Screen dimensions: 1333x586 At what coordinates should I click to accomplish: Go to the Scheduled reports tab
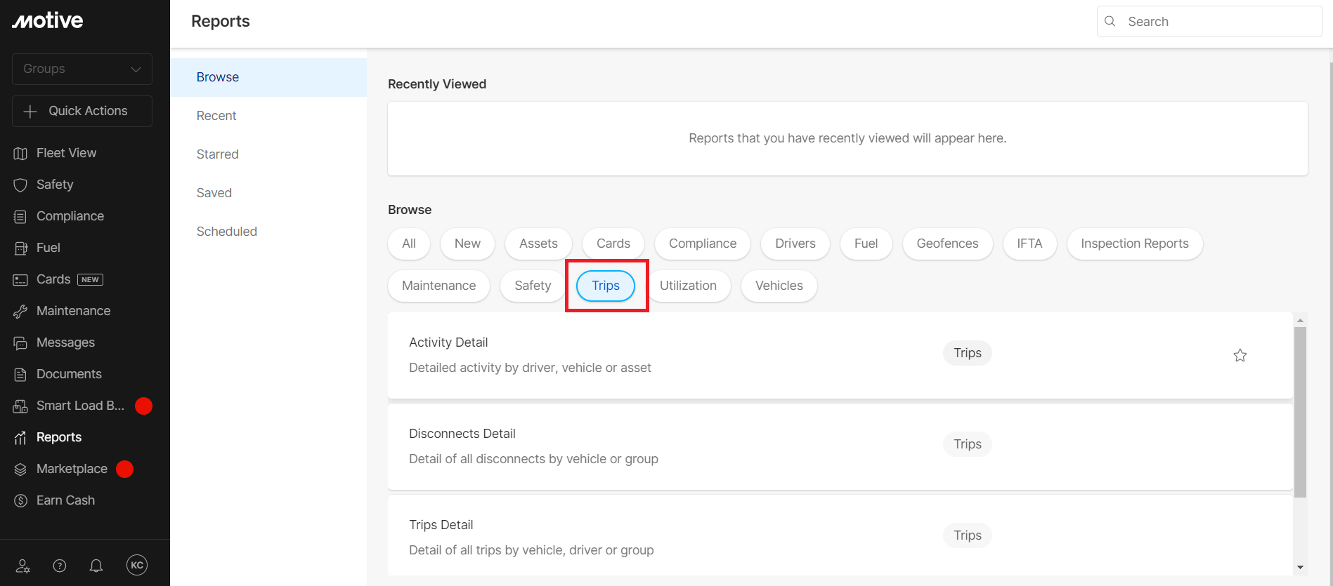[226, 232]
